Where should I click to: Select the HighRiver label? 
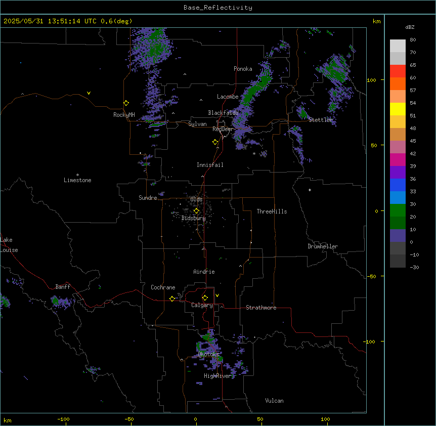click(217, 376)
